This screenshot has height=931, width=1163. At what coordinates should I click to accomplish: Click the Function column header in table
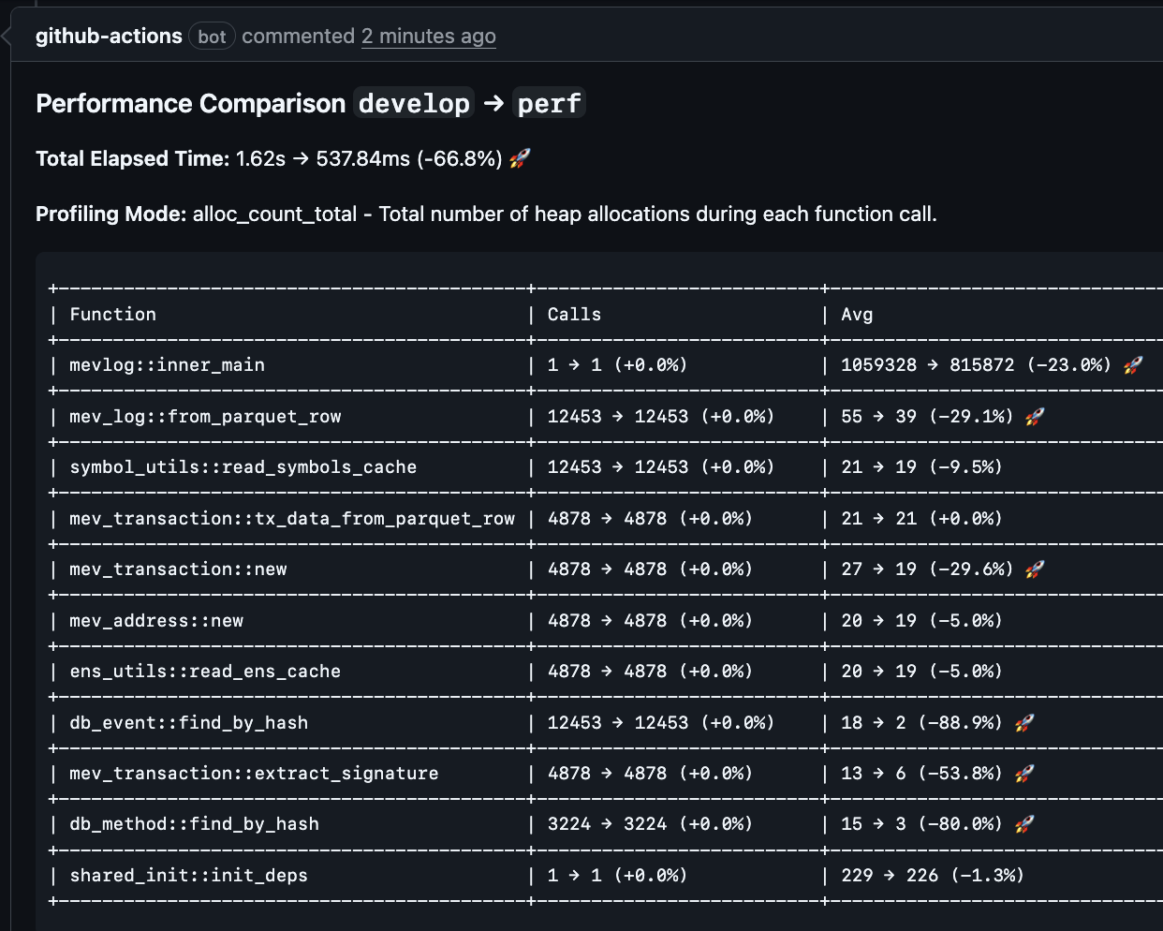112,314
